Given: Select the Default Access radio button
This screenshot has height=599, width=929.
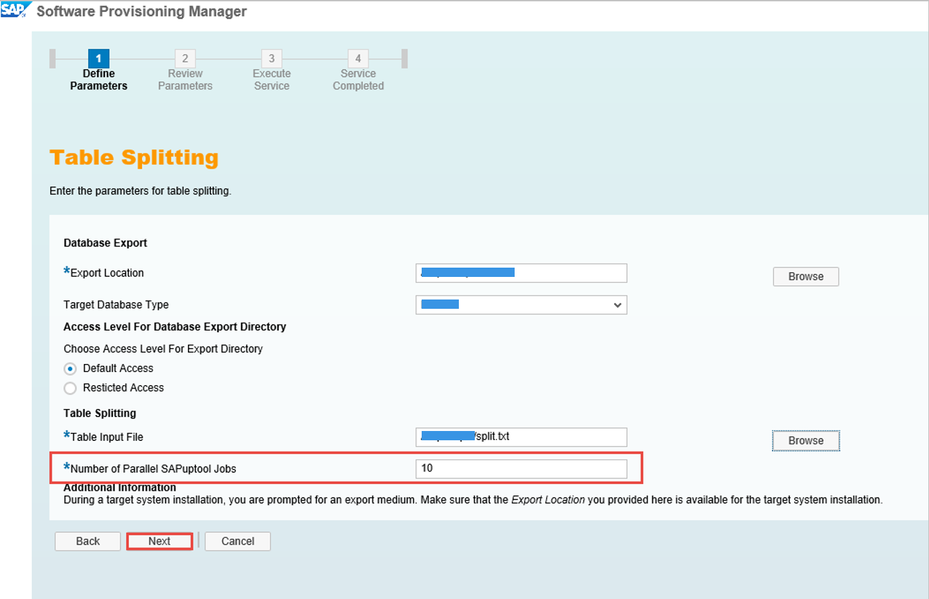Looking at the screenshot, I should click(x=70, y=369).
